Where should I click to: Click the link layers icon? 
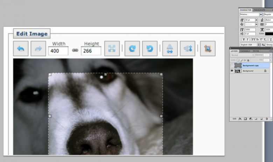click(234, 119)
